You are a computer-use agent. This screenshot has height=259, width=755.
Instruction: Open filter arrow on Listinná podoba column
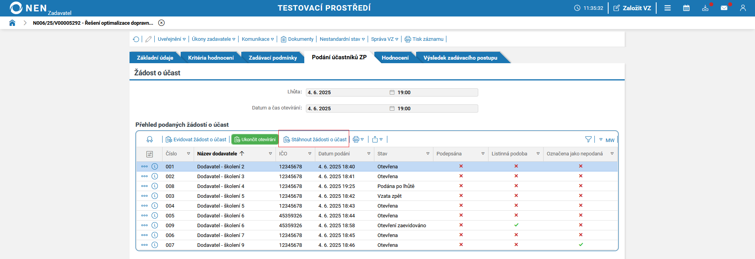point(538,154)
